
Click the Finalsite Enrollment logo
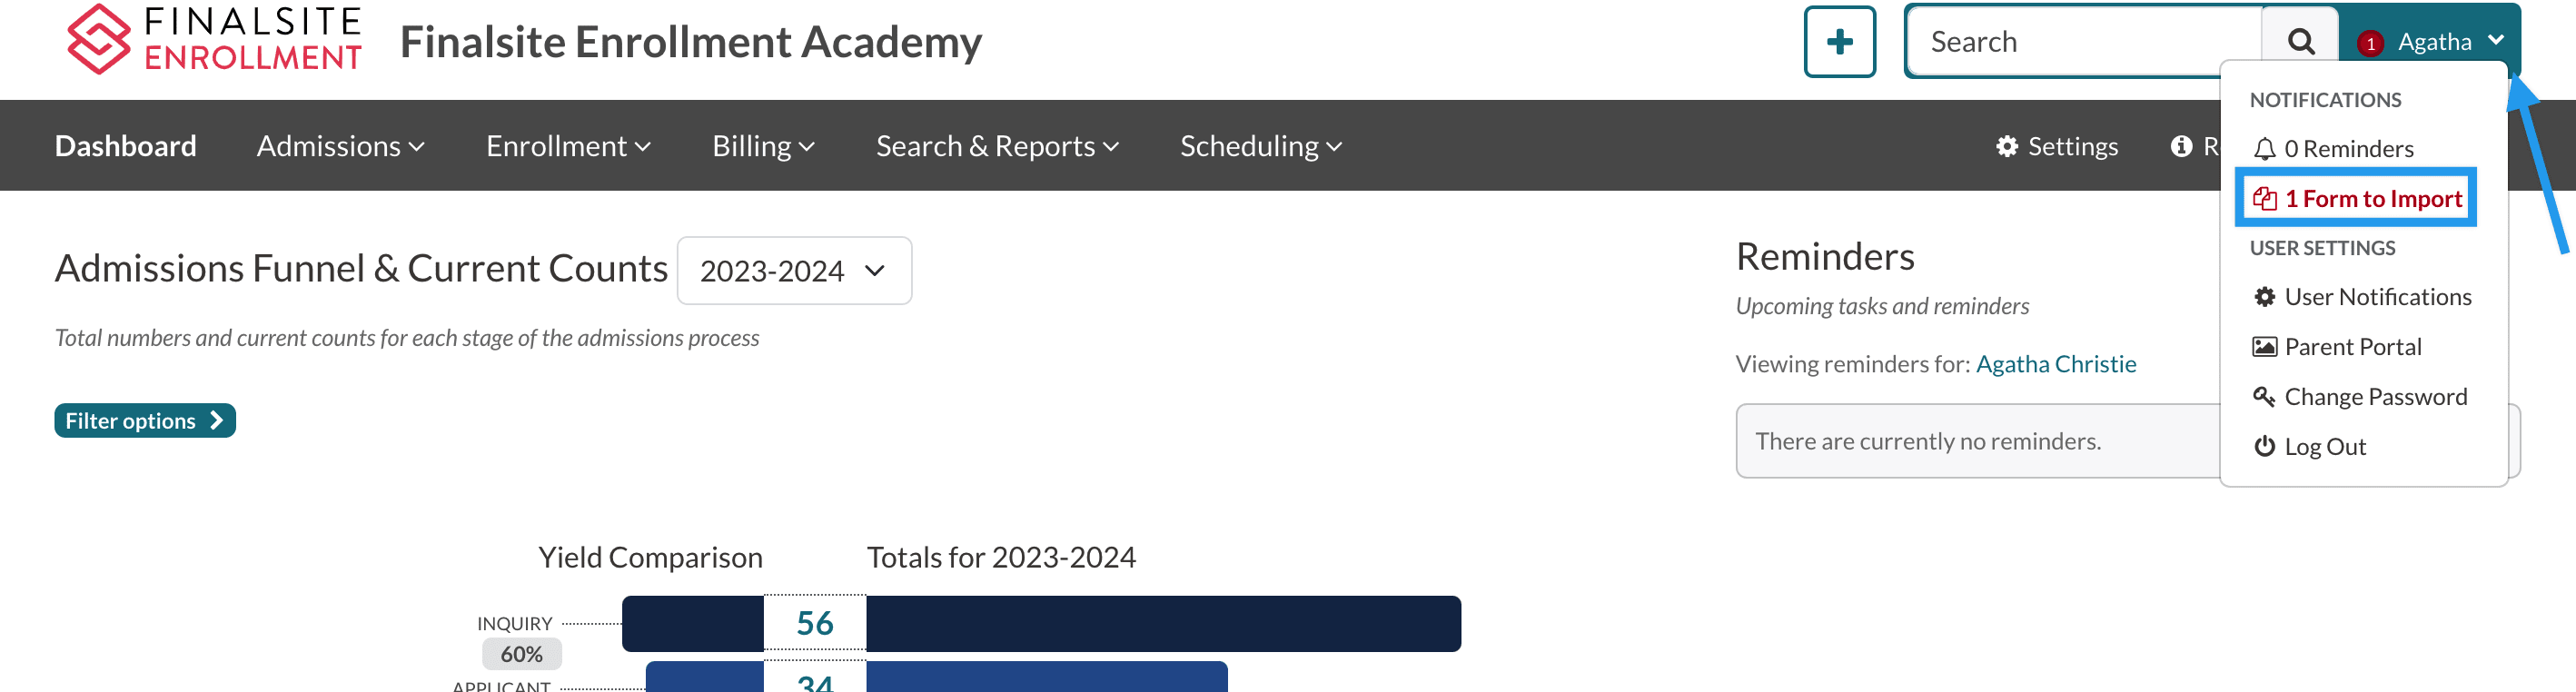pyautogui.click(x=213, y=40)
